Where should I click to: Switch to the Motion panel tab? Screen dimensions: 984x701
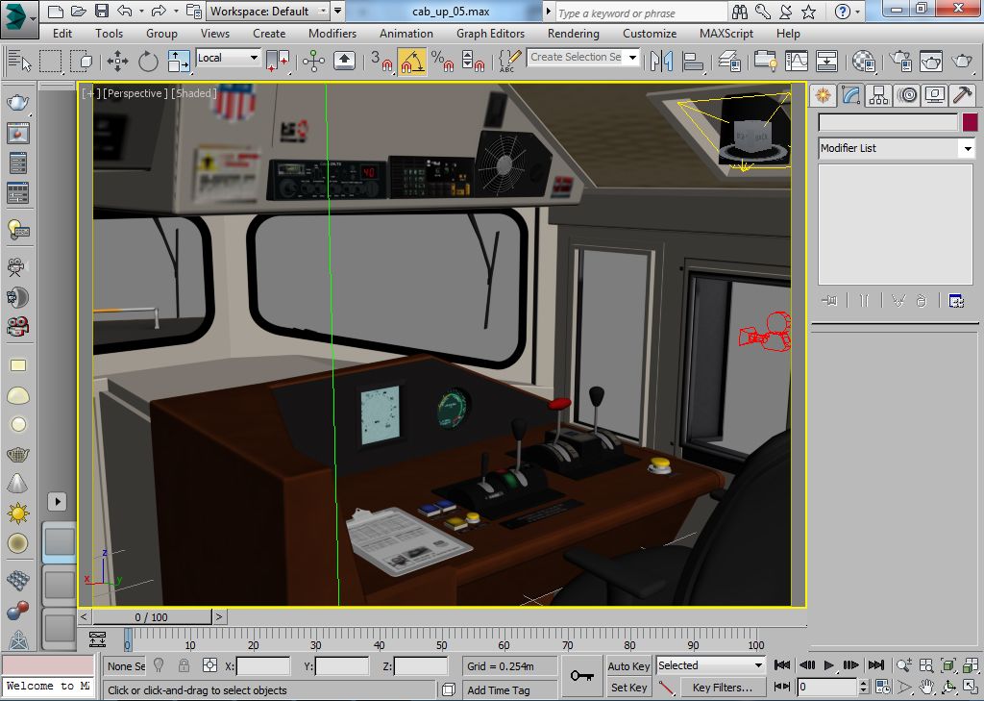pos(907,95)
